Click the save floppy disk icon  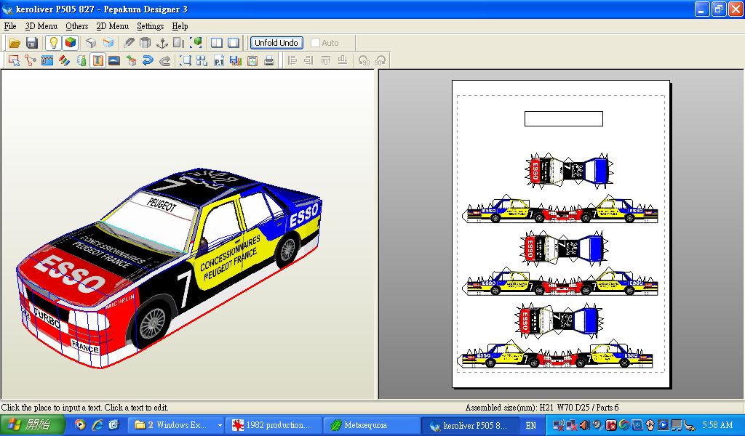[x=31, y=43]
